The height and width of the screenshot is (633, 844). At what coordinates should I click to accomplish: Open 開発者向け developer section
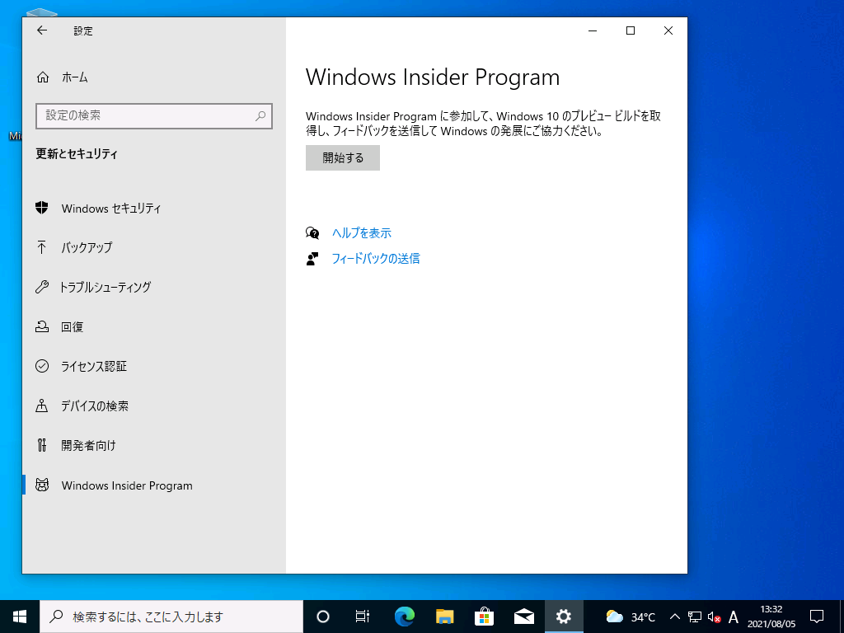coord(154,446)
